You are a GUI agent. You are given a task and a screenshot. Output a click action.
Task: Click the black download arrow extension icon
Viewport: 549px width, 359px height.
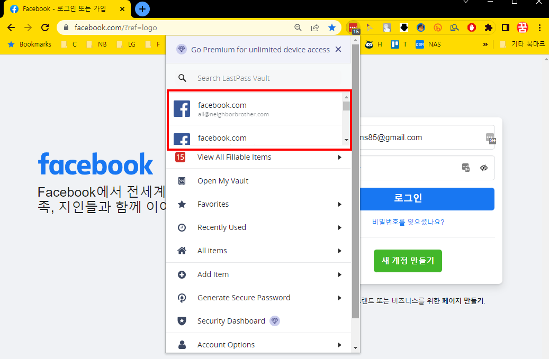tap(404, 27)
